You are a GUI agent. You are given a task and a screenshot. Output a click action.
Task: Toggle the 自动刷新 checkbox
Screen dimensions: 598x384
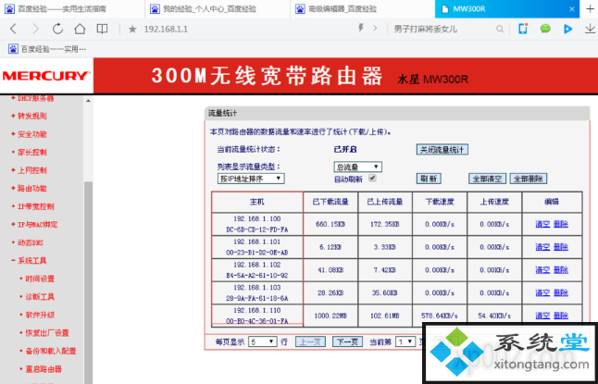373,178
